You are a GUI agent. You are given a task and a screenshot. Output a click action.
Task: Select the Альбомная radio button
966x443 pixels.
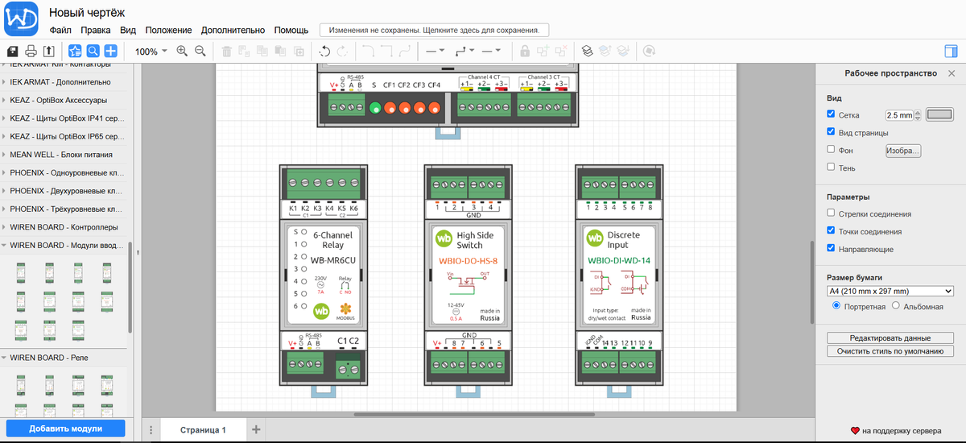pyautogui.click(x=894, y=306)
